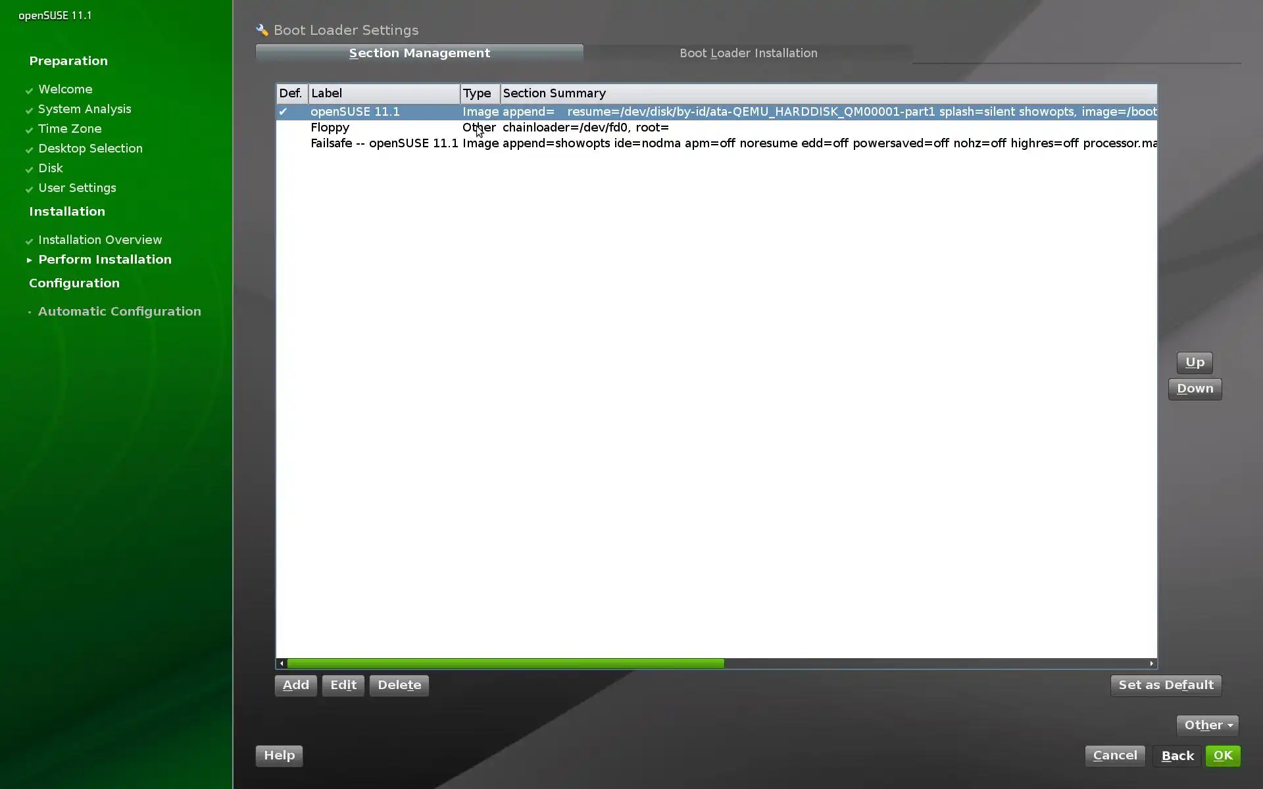Click the right scroll arrow of horizontal scrollbar
Screen dimensions: 1263x789
click(x=1151, y=663)
